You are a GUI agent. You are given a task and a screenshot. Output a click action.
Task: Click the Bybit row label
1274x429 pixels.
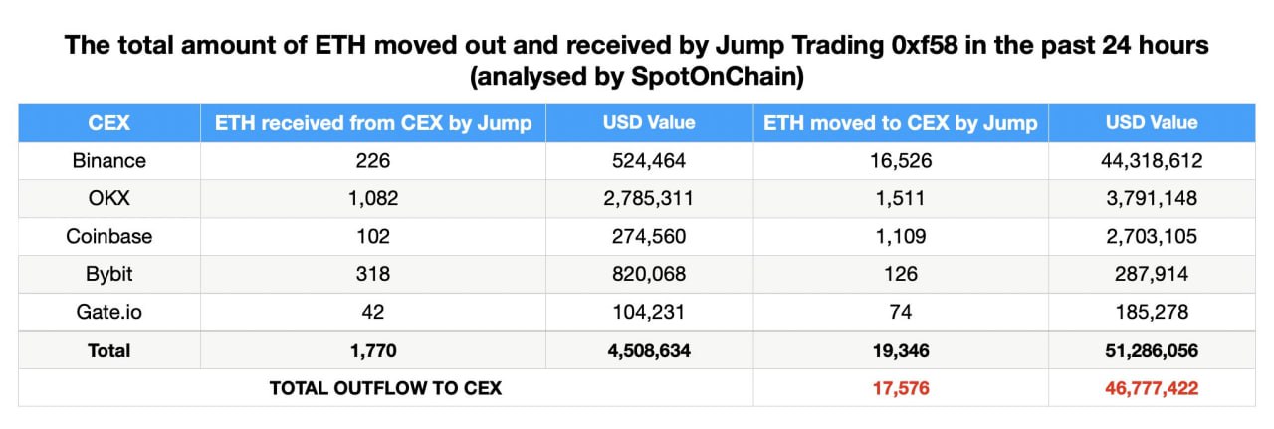tap(109, 274)
